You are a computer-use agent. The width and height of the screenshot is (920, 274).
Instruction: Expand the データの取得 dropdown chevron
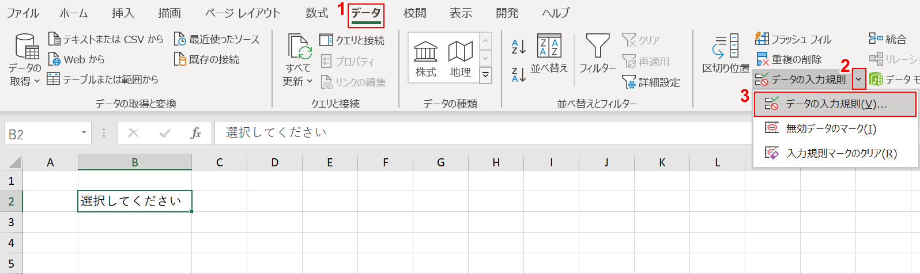tap(37, 81)
